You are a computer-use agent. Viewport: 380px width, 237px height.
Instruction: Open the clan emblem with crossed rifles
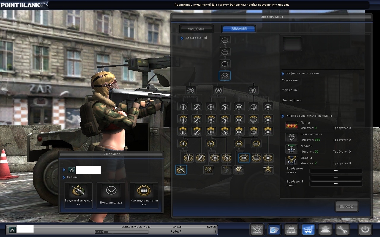pos(257,230)
